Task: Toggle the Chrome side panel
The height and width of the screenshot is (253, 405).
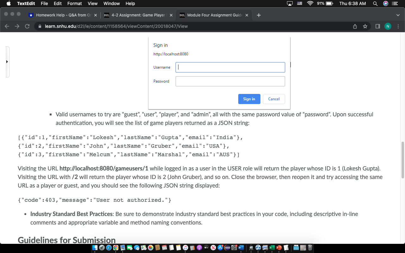Action: (377, 26)
